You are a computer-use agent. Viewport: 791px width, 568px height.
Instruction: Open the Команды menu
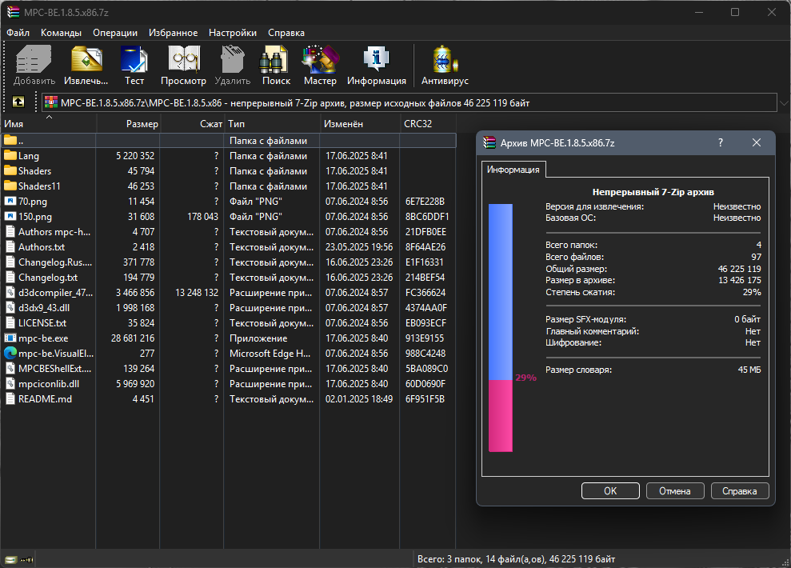click(61, 33)
